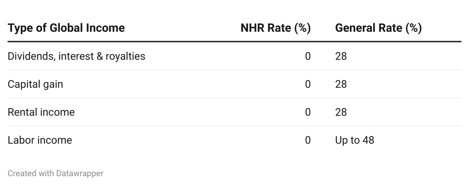Viewport: 469px width, 186px height.
Task: Select 'Up to 48' Labor income rate
Action: point(354,140)
